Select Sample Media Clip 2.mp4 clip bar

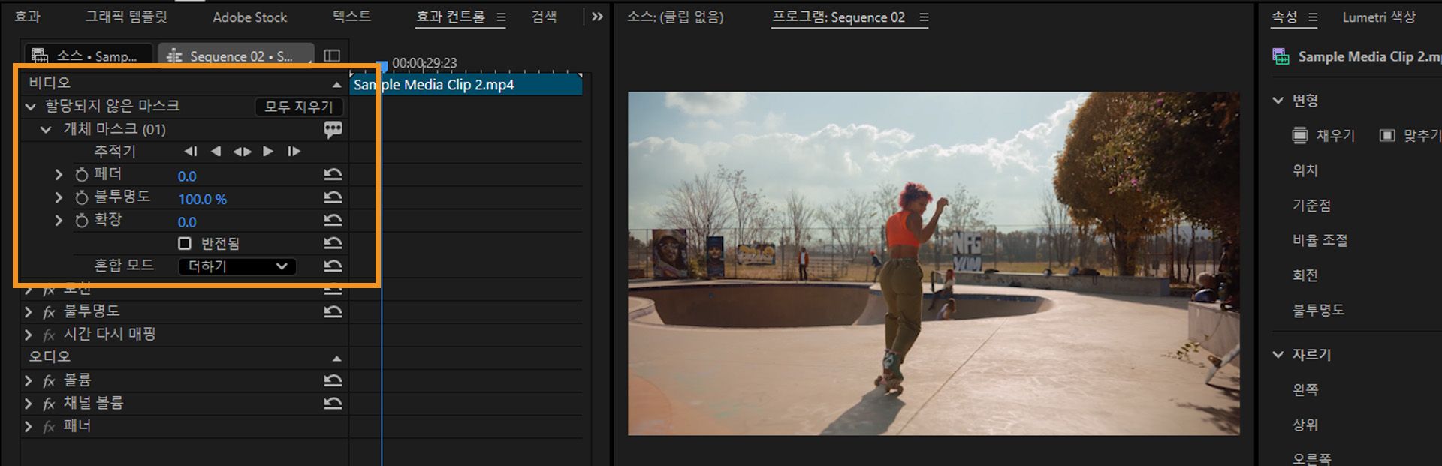tap(466, 85)
